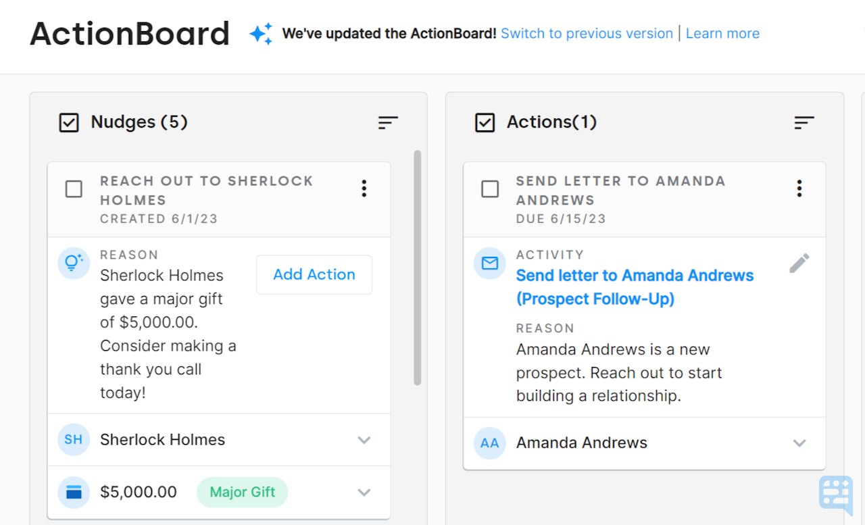Expand the Amanda Andrews contact details
Viewport: 865px width, 525px height.
click(799, 443)
